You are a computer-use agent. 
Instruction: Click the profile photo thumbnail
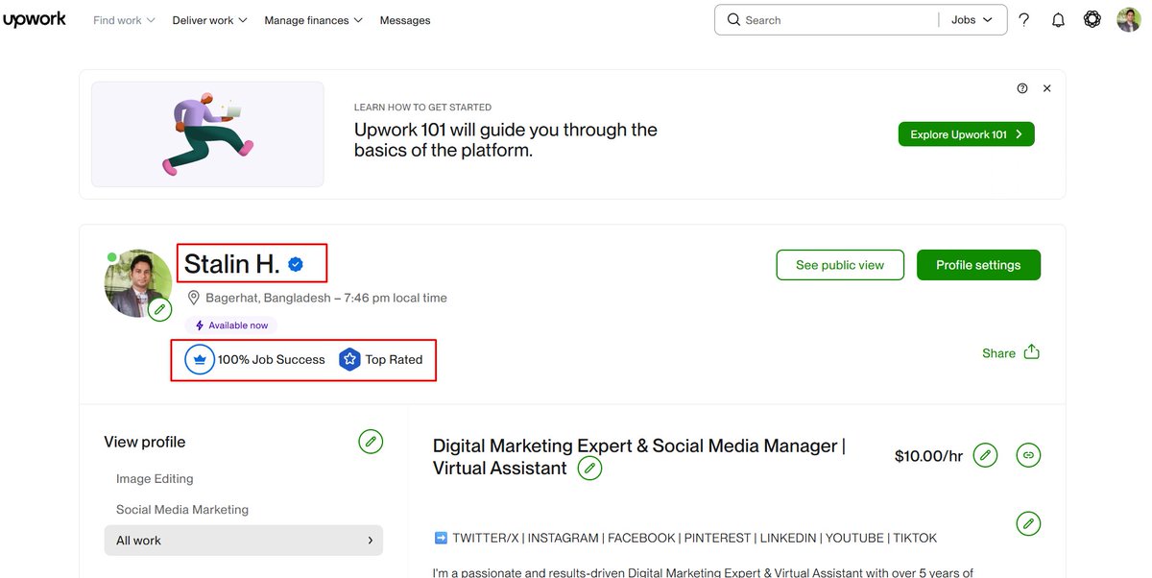[137, 283]
